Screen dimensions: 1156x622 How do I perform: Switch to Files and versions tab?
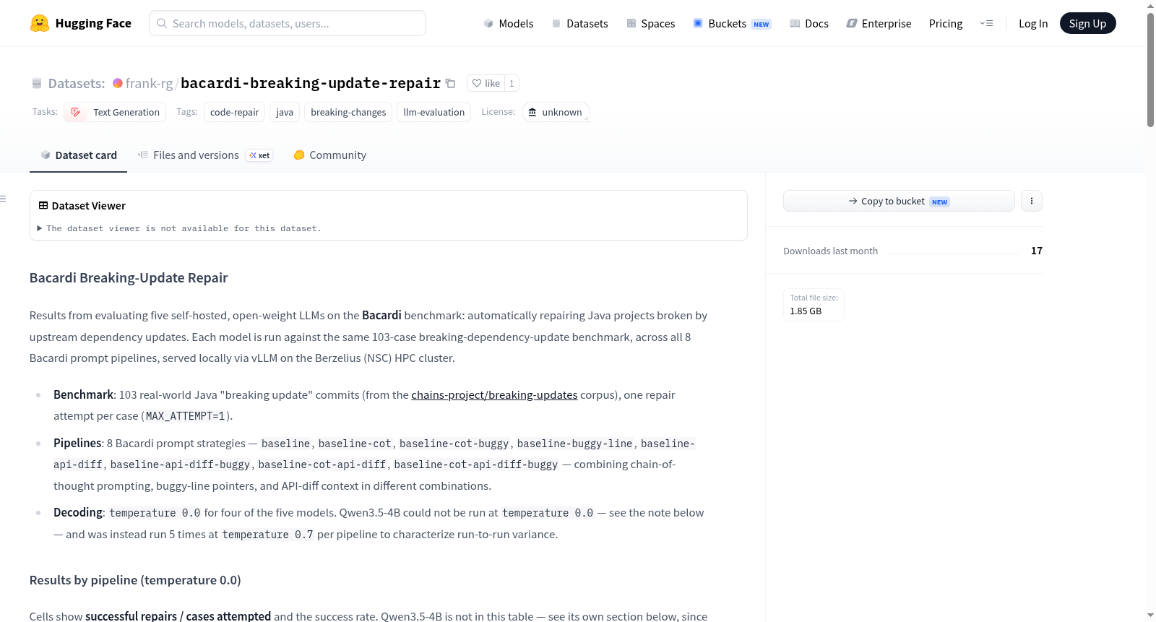[205, 155]
